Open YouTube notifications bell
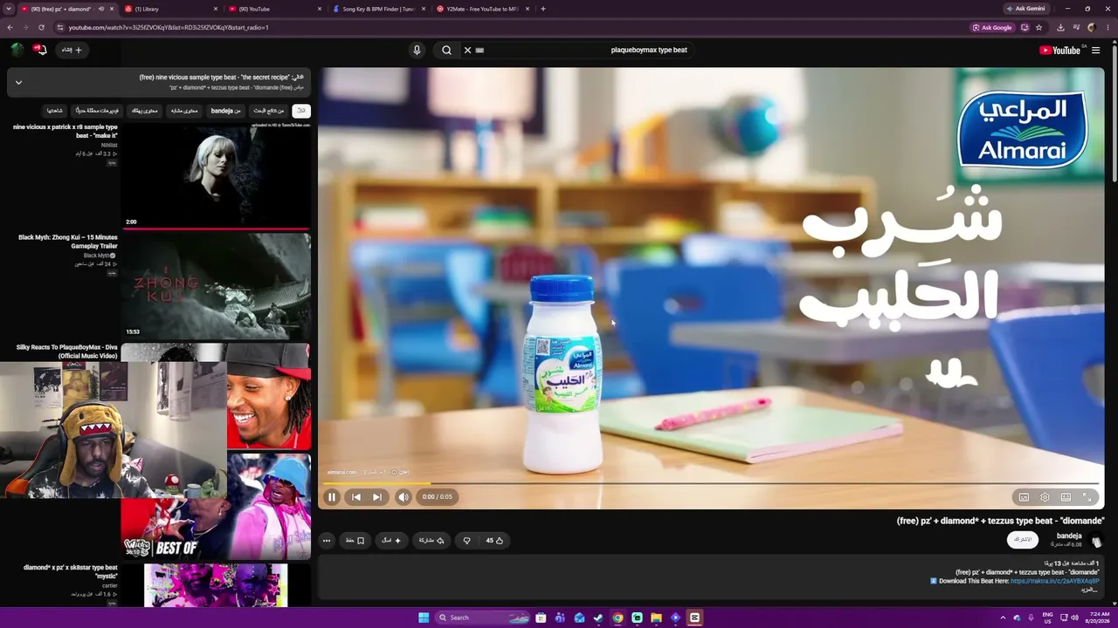Viewport: 1118px width, 628px height. pos(40,51)
